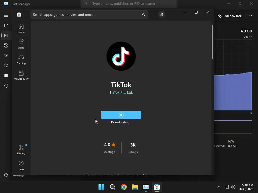This screenshot has height=193, width=258.
Task: Open the Windows Start menu
Action: pyautogui.click(x=101, y=187)
